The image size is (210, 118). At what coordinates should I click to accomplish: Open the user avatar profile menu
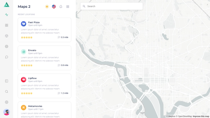tap(7, 112)
